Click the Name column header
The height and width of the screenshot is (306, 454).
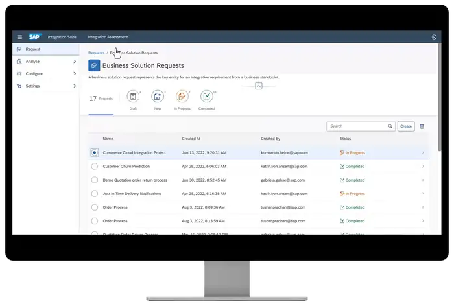pyautogui.click(x=108, y=139)
